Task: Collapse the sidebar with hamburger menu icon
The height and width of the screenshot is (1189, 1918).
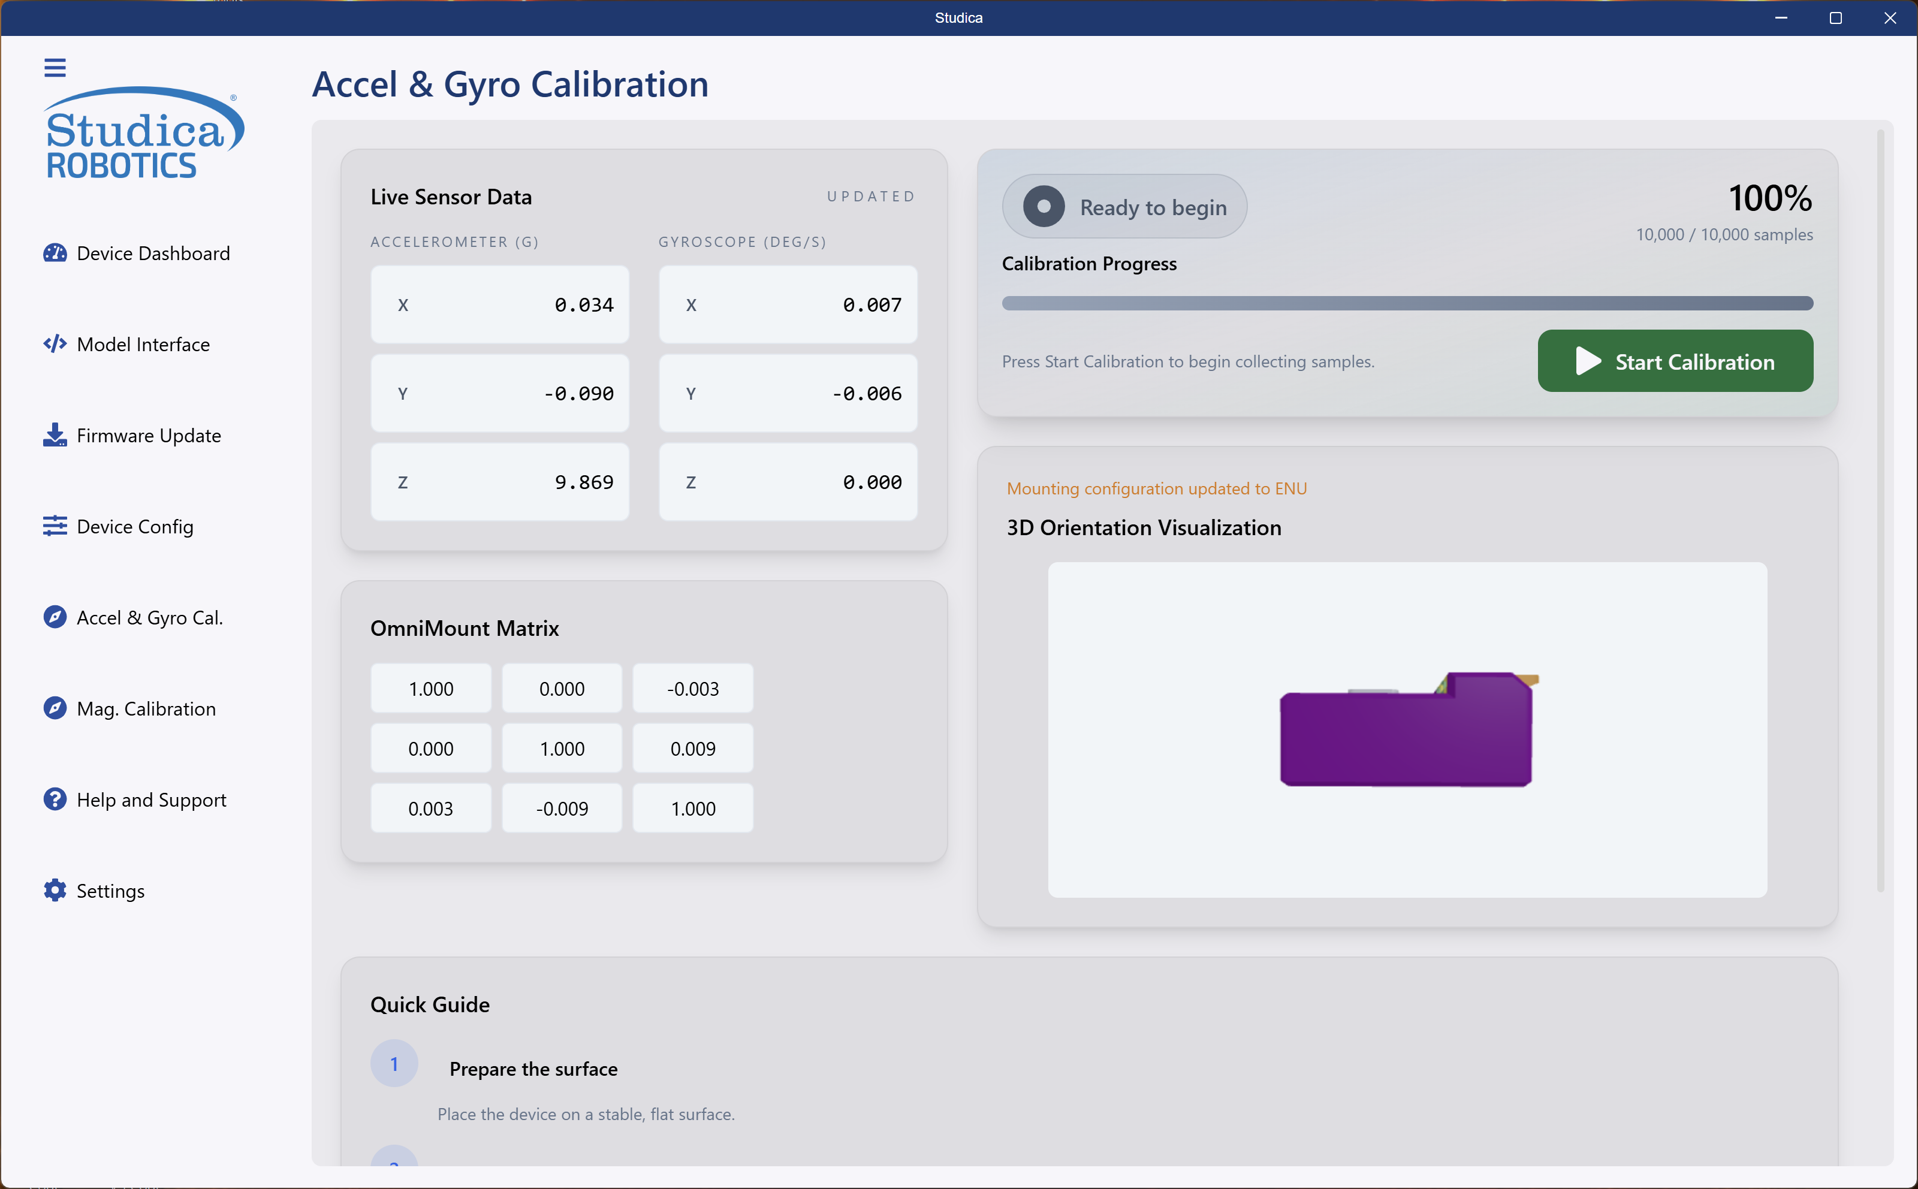Action: click(x=55, y=68)
